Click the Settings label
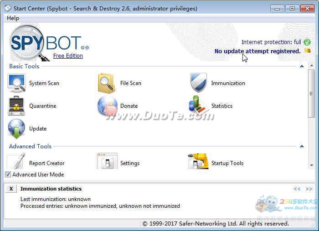The image size is (319, 231). tap(130, 163)
